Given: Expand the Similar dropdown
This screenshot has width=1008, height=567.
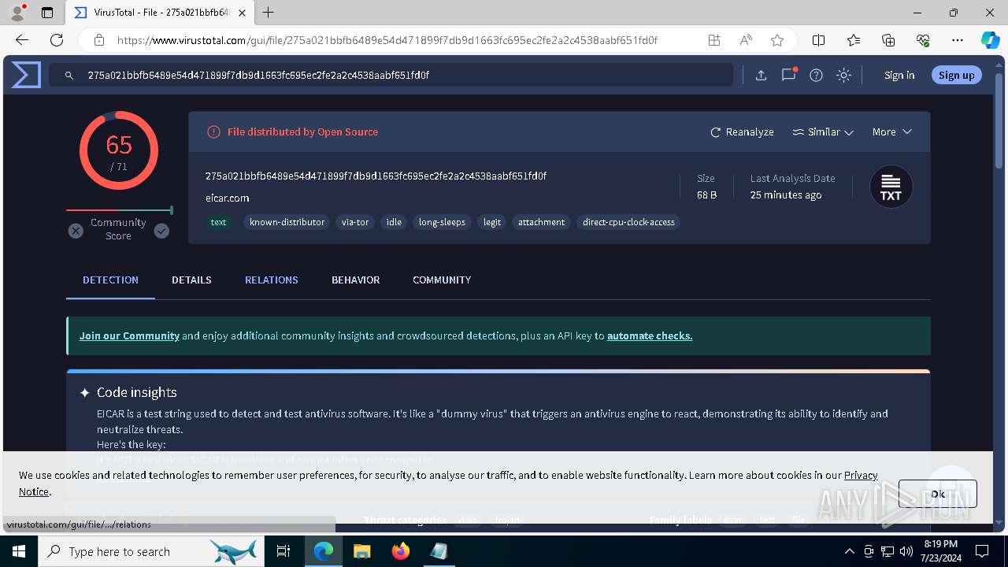Looking at the screenshot, I should (x=823, y=132).
